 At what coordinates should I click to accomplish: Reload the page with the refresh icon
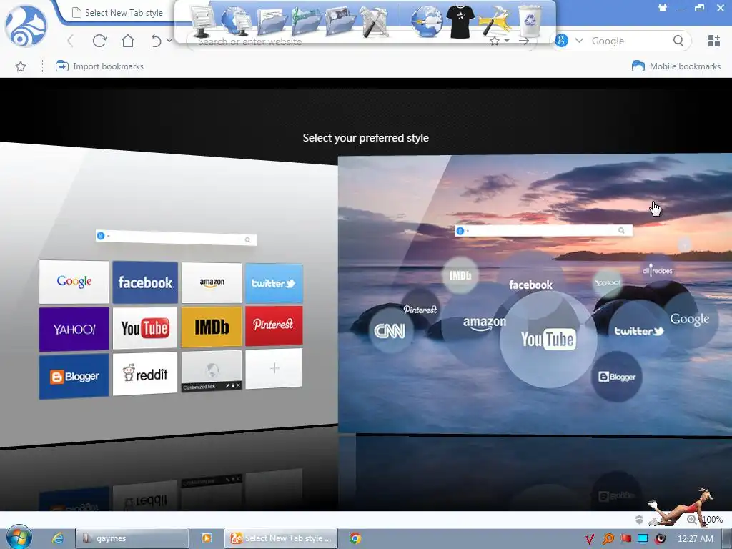point(99,41)
